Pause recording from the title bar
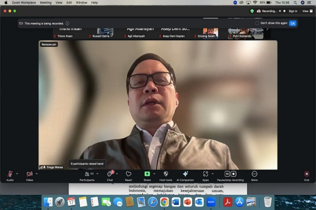Viewport: 316px width, 210px height. pos(280,11)
